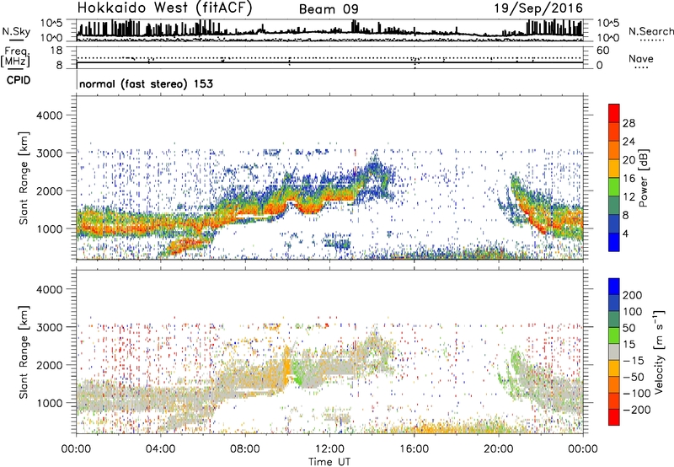Click the '16:00' time axis tick
Image resolution: width=674 pixels, height=467 pixels.
pos(414,449)
